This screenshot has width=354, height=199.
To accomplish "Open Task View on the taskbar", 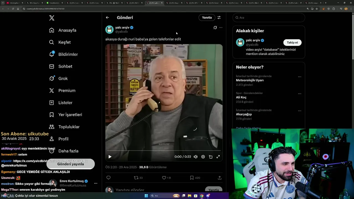I will click(184, 196).
